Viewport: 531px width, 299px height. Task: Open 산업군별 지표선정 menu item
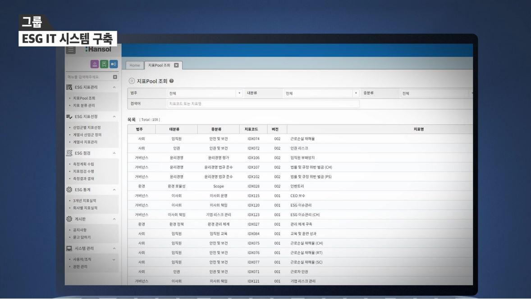tap(87, 127)
